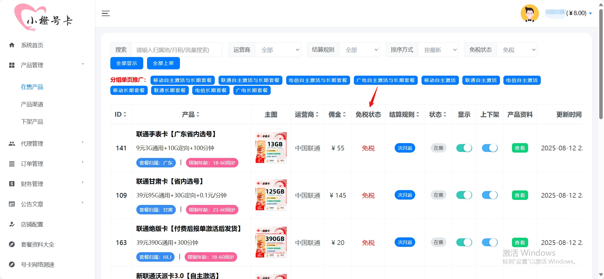Screen dimensions: 604x279
Task: Click the home icon beside 系统首页
Action: click(12, 45)
